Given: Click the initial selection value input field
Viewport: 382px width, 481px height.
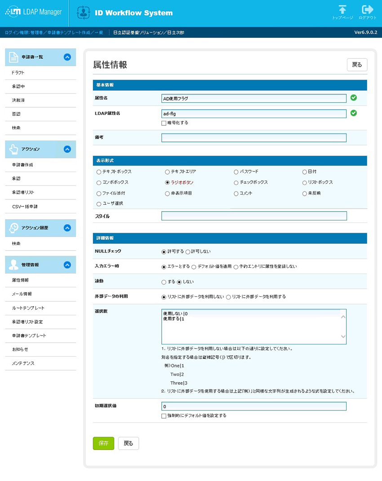Looking at the screenshot, I should coord(254,406).
